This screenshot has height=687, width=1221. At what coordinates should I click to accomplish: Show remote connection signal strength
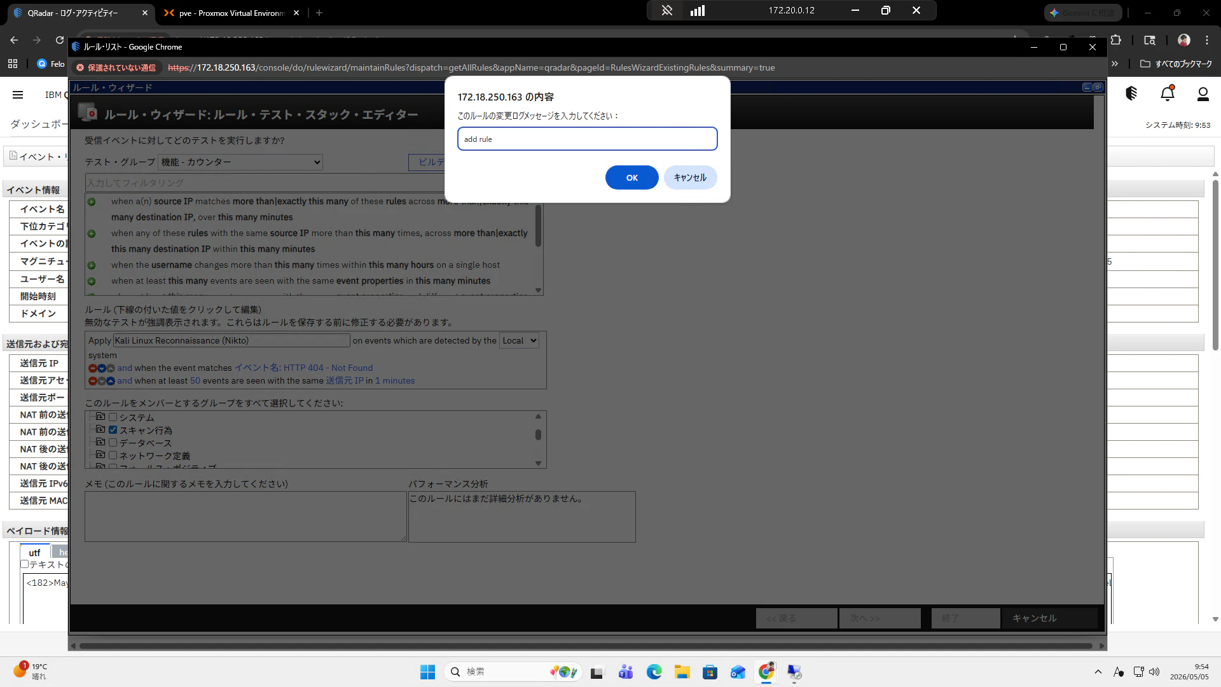tap(698, 10)
